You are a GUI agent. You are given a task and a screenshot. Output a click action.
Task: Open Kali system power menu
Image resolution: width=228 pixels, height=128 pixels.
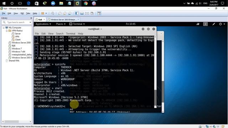(222, 24)
